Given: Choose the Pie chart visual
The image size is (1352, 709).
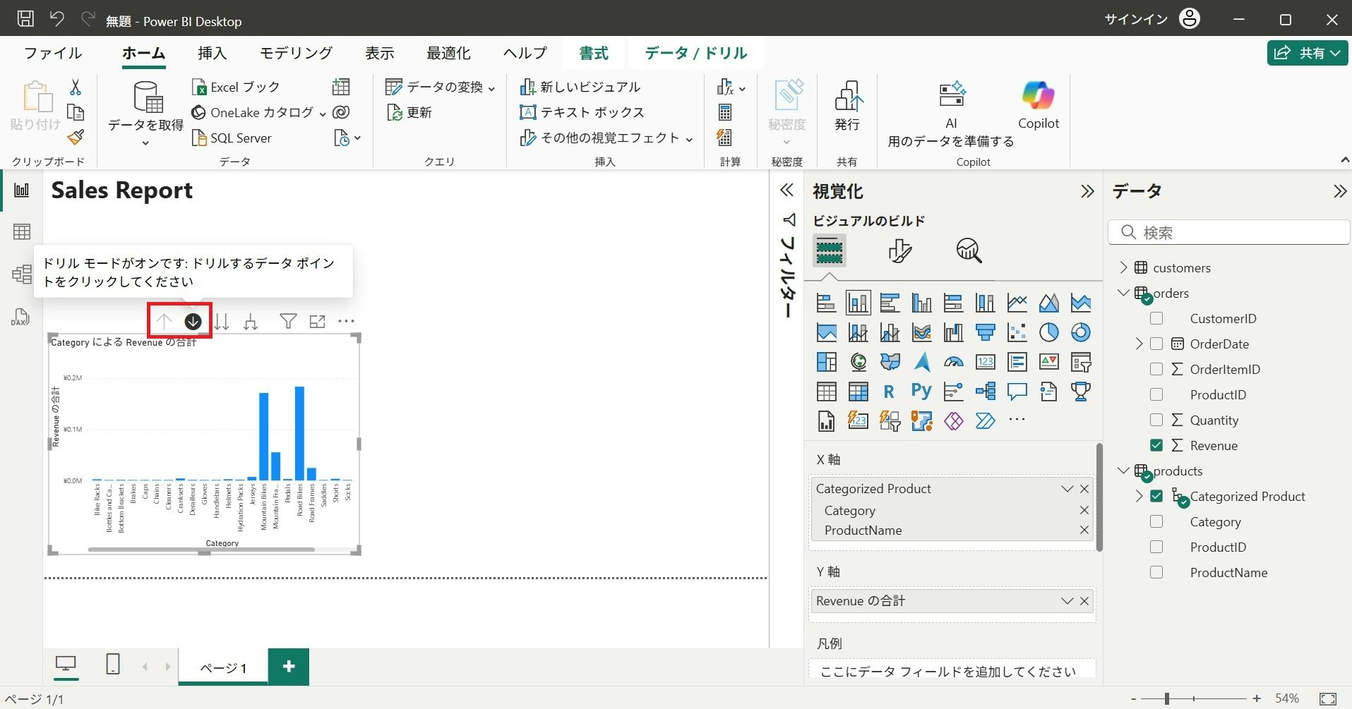Looking at the screenshot, I should 1049,332.
